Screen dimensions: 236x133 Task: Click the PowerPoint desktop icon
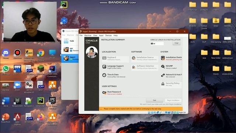click(6, 118)
